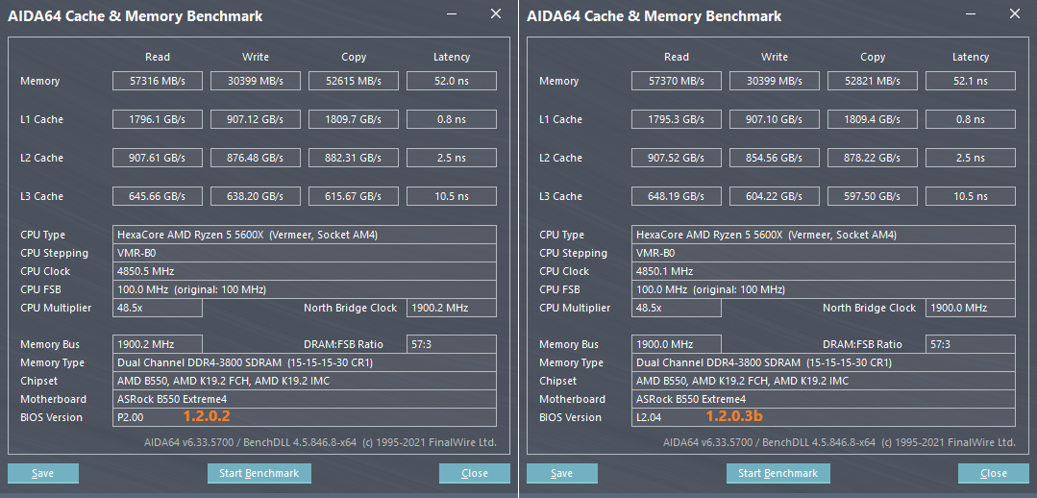Image resolution: width=1037 pixels, height=498 pixels.
Task: Select the Memory Latency cell showing 52.1 ns
Action: [971, 81]
